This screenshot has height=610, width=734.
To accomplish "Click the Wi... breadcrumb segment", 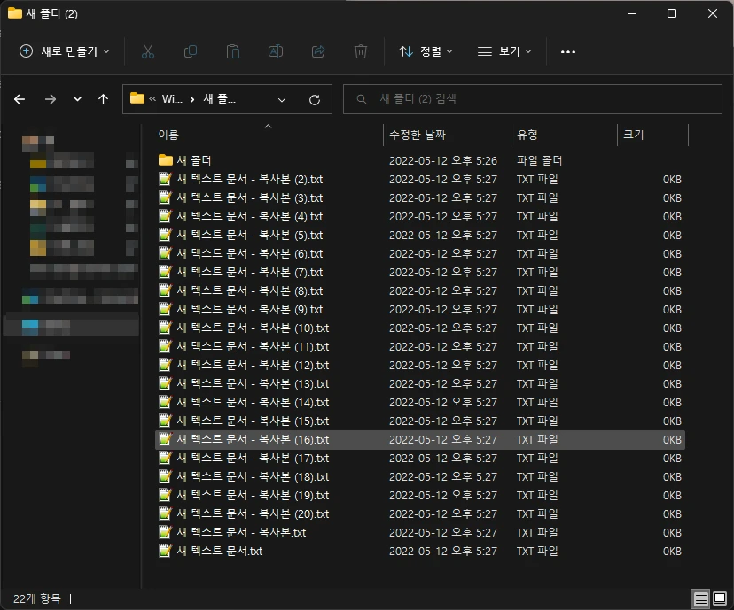I will pos(172,99).
